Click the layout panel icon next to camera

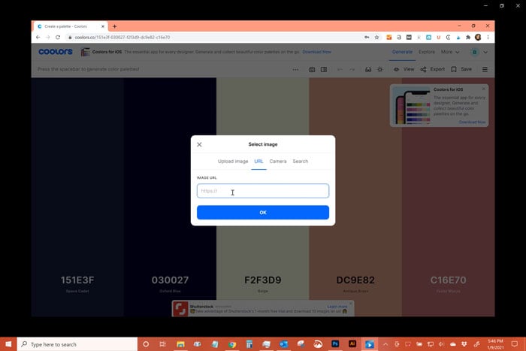324,69
